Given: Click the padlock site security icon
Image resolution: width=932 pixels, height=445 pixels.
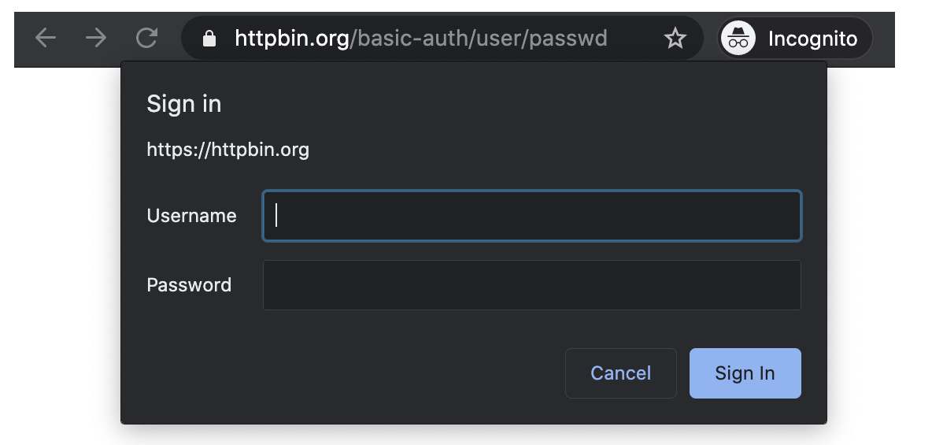Looking at the screenshot, I should tap(209, 39).
